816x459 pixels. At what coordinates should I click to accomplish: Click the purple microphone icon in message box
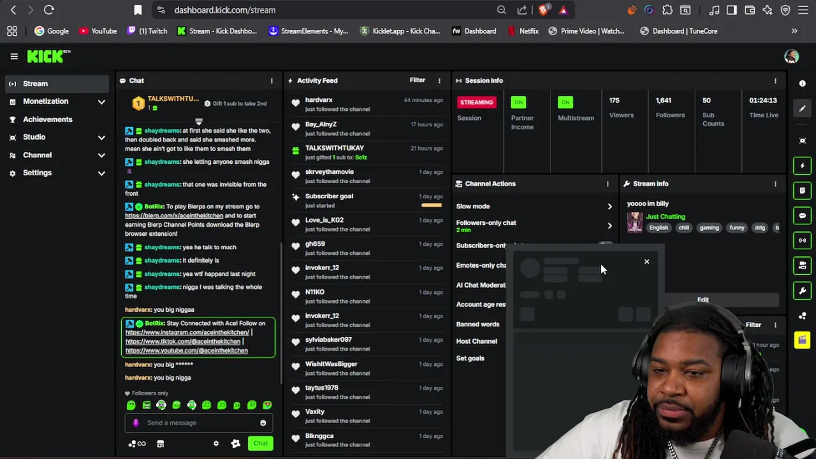(135, 423)
